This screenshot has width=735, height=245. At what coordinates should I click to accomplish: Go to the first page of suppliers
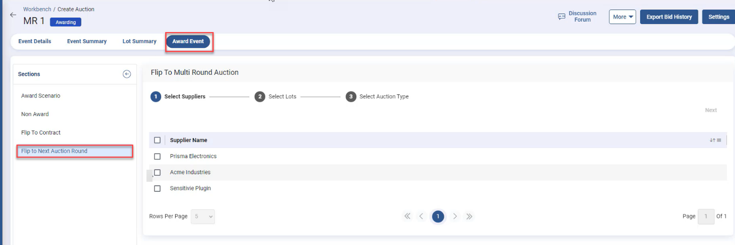click(x=407, y=216)
